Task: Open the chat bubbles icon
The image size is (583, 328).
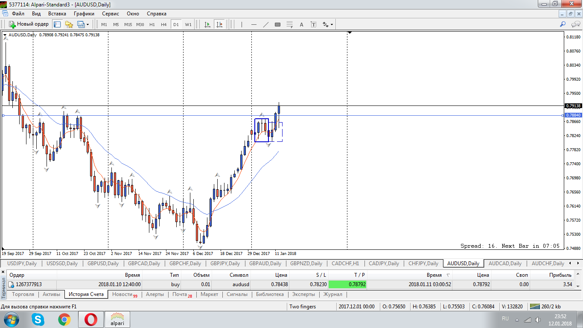Action: pyautogui.click(x=575, y=24)
